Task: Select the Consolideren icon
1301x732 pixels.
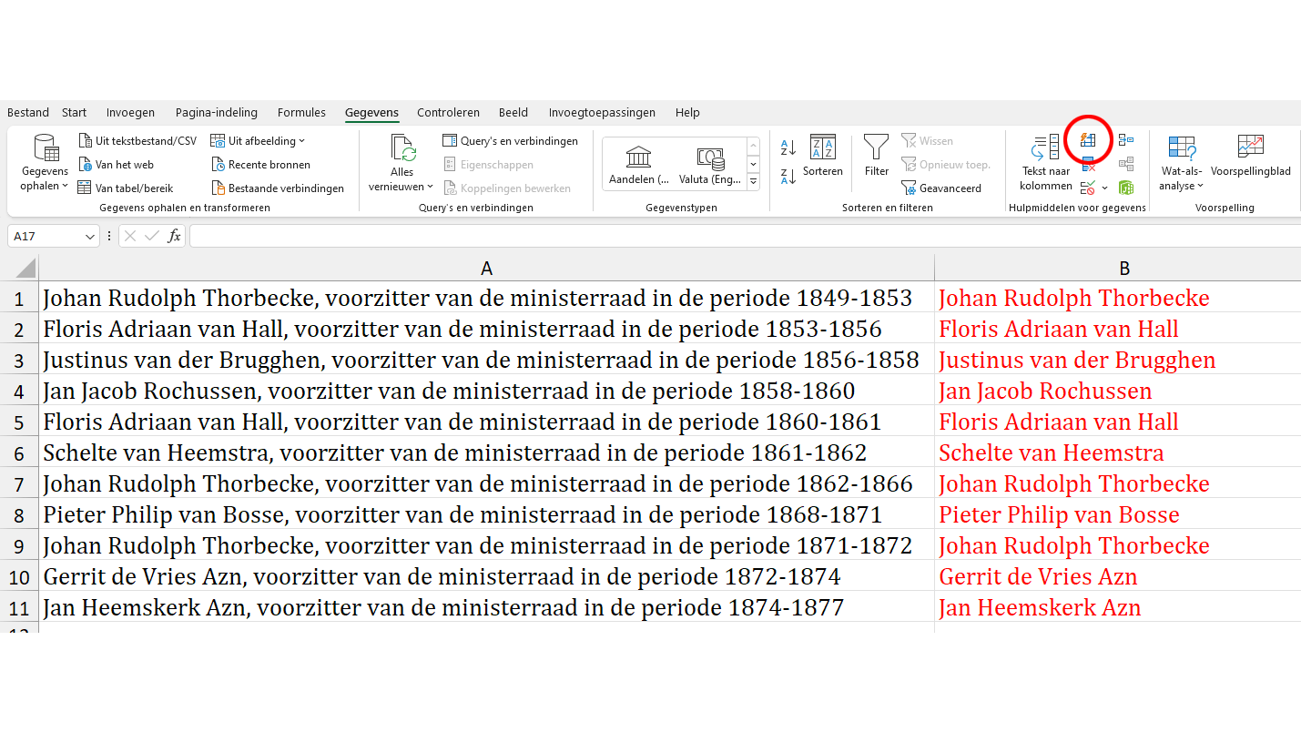Action: pos(1126,138)
